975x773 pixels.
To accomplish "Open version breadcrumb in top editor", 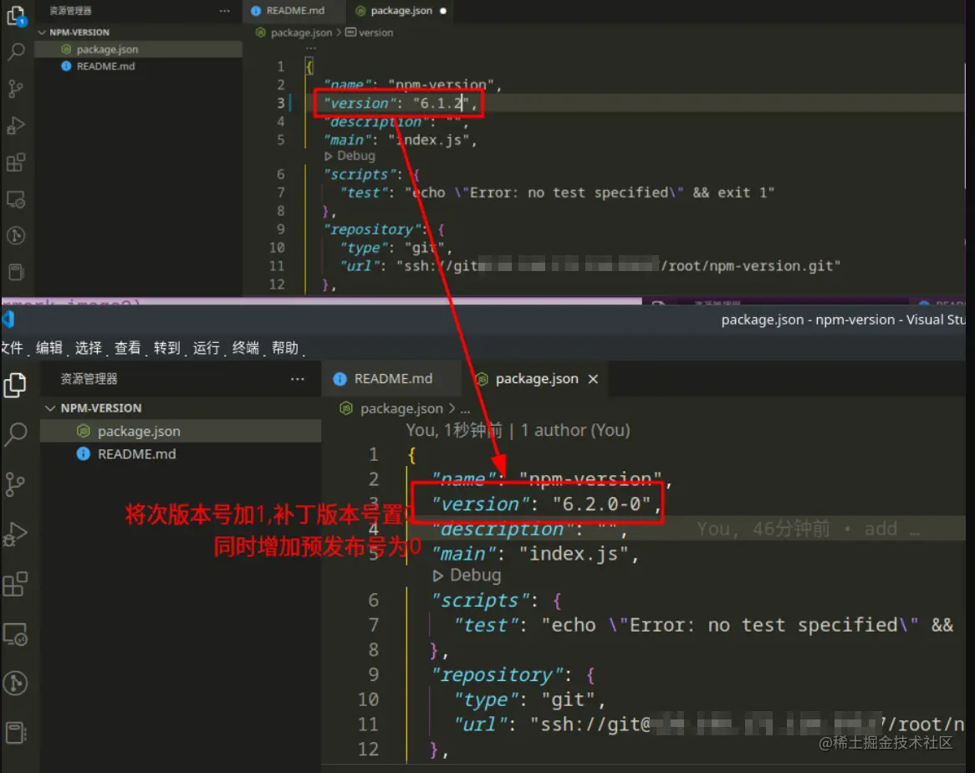I will [370, 33].
